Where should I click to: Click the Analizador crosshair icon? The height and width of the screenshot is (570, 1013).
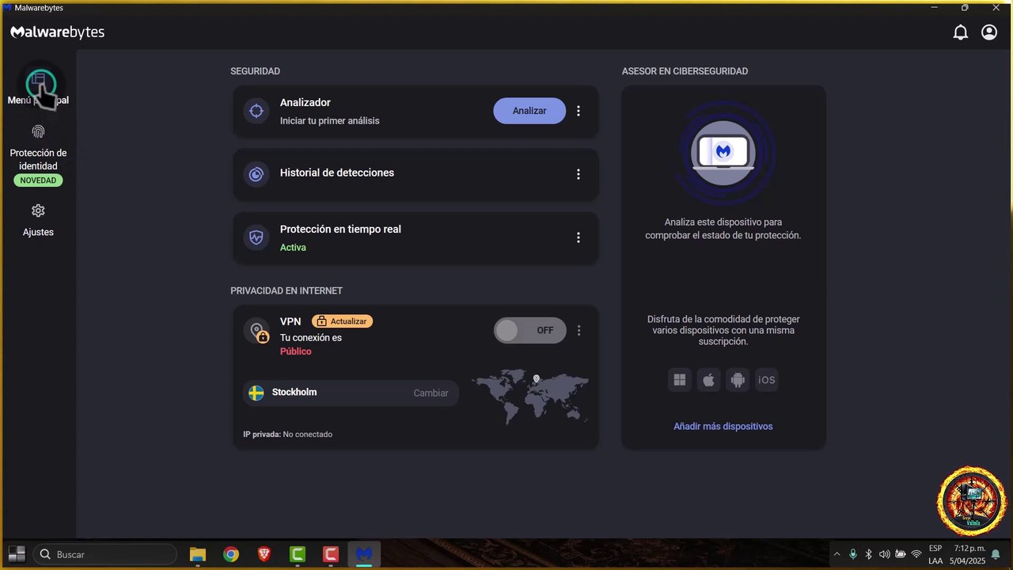(x=256, y=111)
